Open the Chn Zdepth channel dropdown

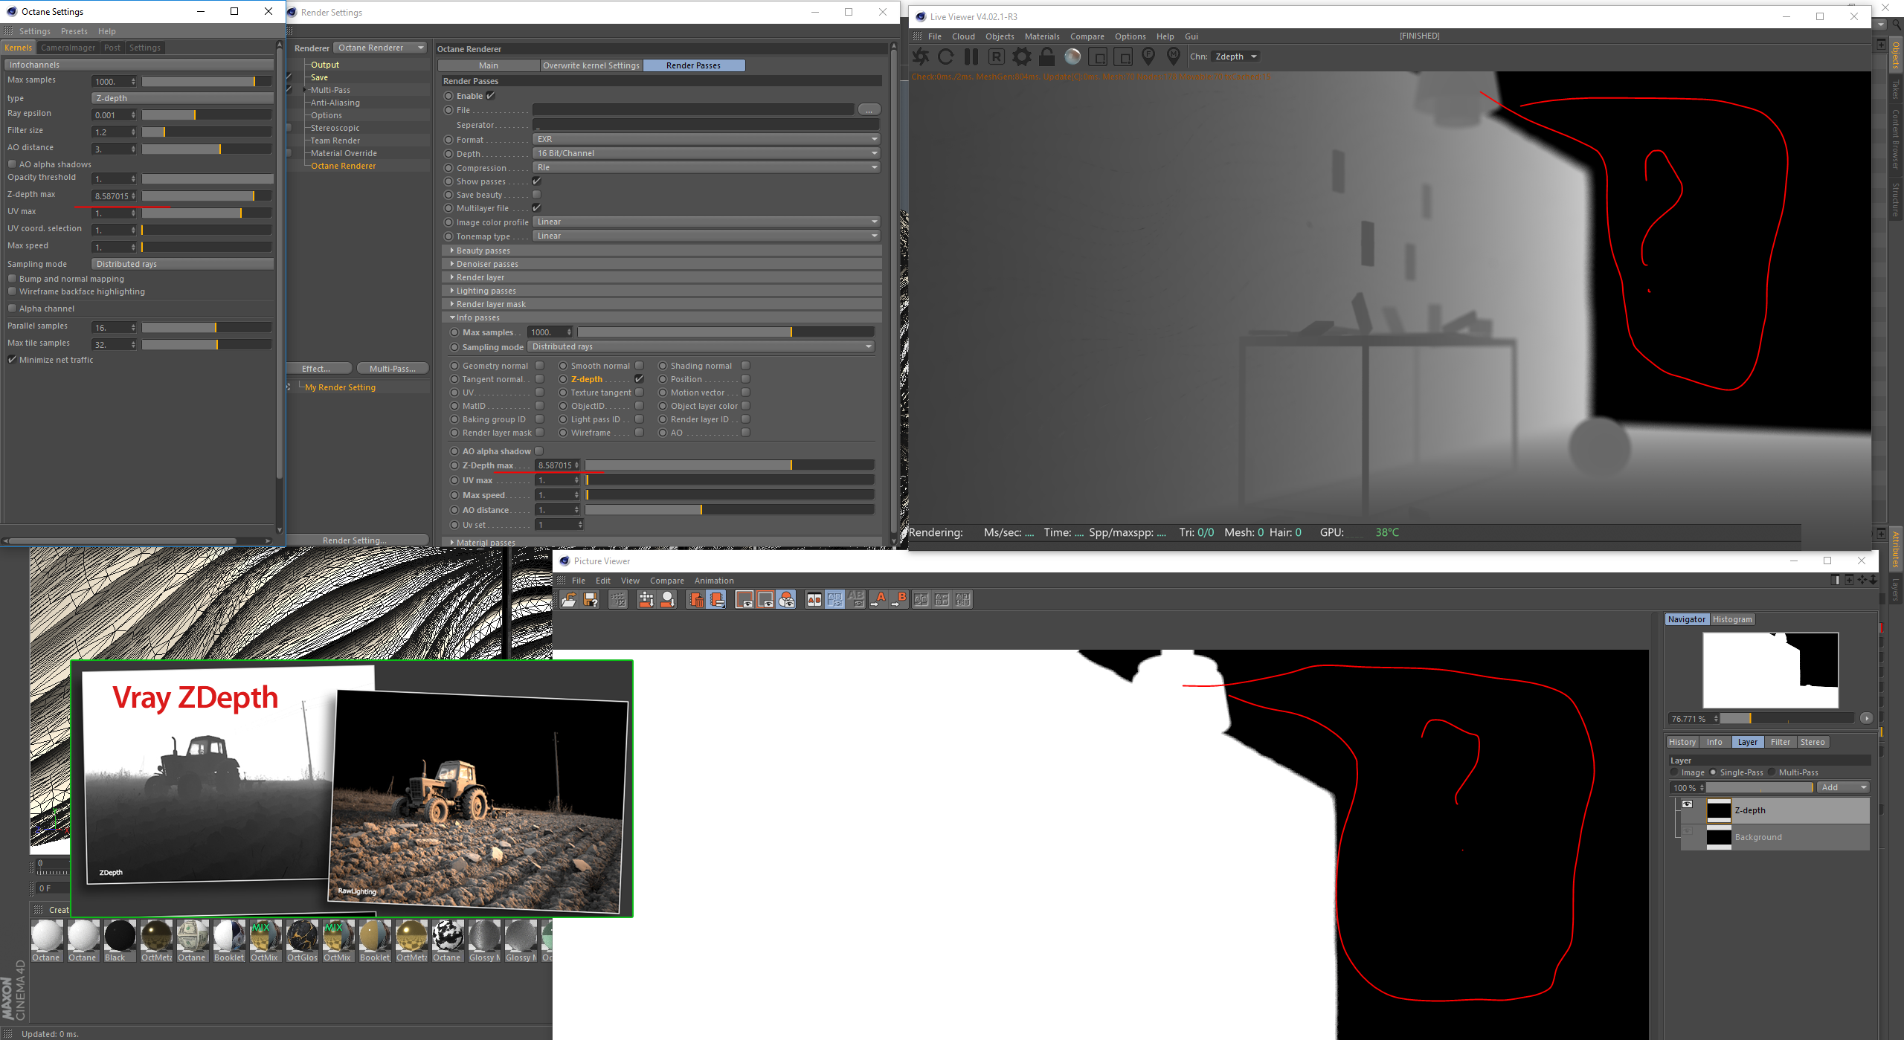[x=1235, y=56]
